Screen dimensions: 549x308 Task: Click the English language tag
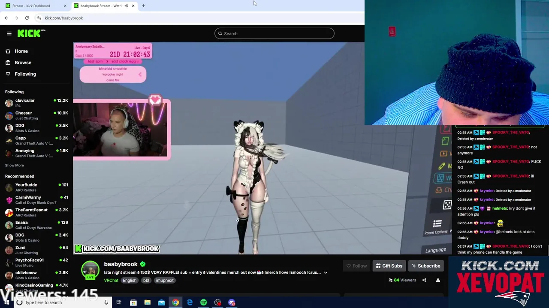click(130, 281)
